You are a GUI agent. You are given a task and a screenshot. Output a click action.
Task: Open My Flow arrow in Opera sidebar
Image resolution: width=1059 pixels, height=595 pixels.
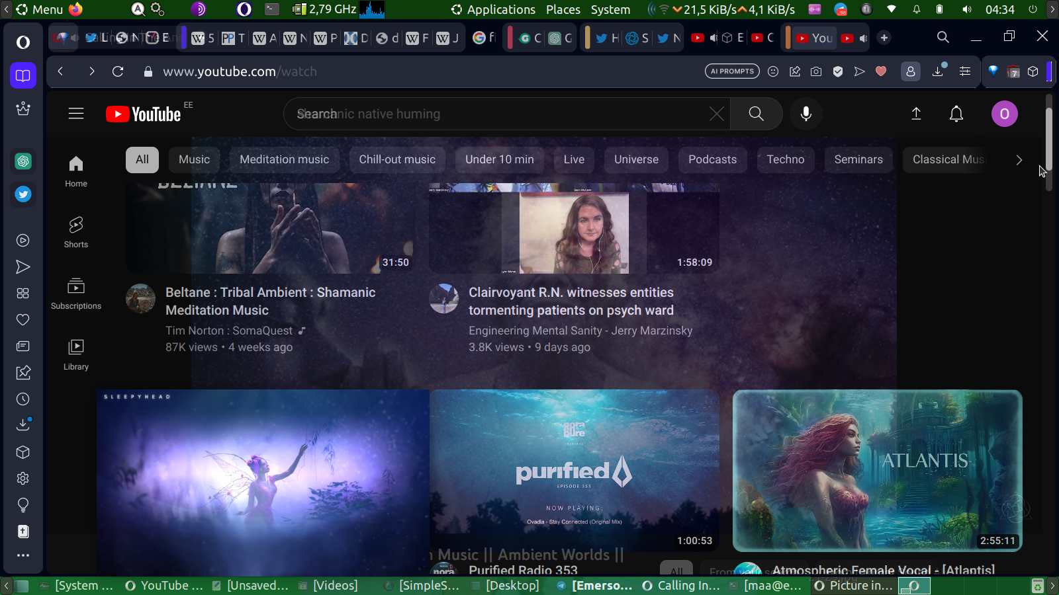(x=23, y=267)
